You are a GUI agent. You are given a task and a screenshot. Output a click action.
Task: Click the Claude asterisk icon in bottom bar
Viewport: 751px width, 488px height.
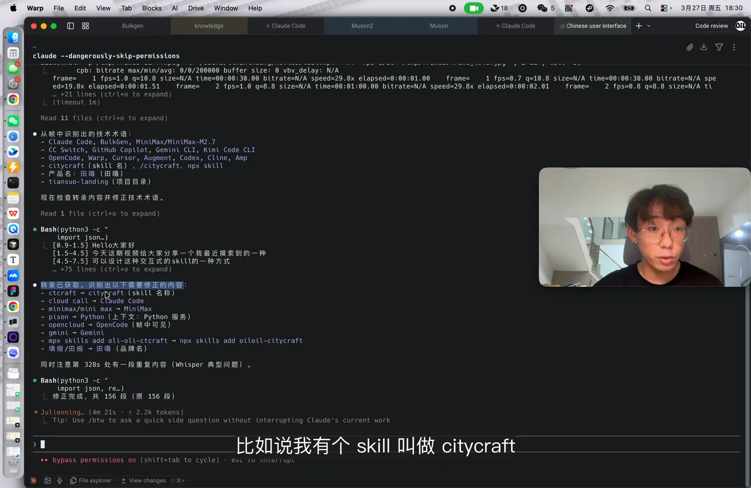click(33, 480)
